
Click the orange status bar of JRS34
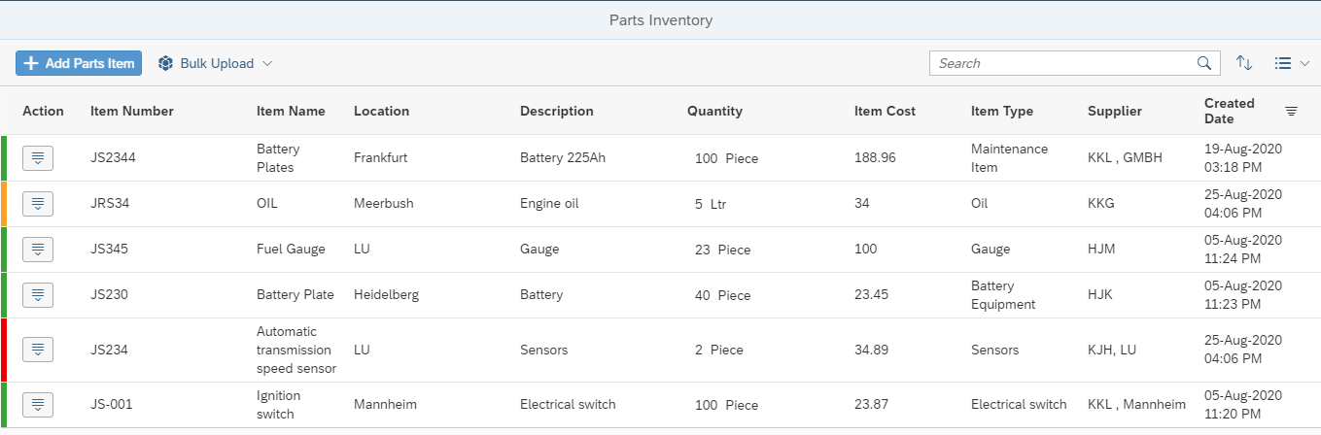(x=3, y=204)
